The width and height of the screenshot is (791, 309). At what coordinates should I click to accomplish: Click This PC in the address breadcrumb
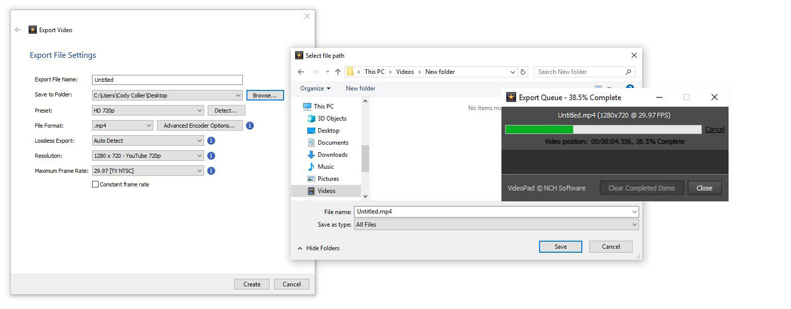click(x=374, y=72)
